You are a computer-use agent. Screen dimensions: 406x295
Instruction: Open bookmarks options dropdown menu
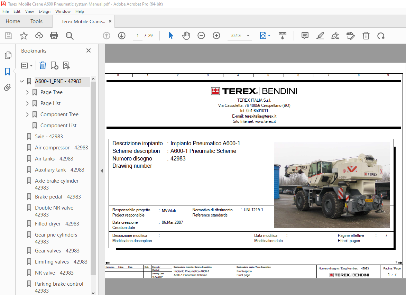coord(27,65)
